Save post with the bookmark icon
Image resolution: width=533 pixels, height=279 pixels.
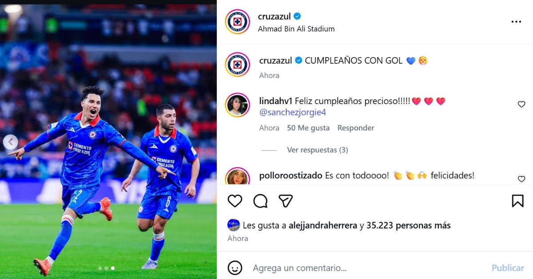[x=517, y=201]
